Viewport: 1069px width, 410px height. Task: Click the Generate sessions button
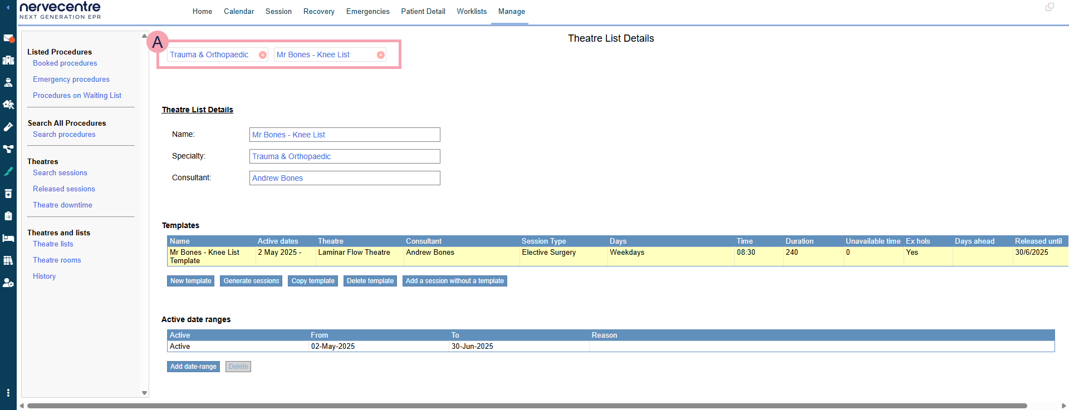[251, 281]
